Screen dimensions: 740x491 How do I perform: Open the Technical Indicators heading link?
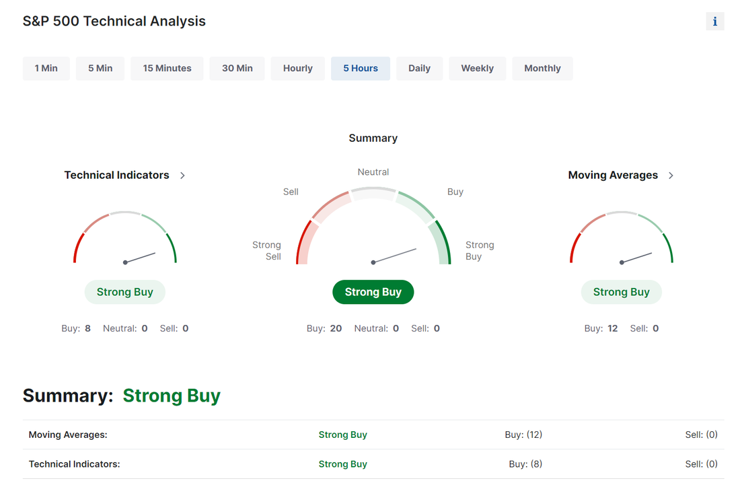116,175
